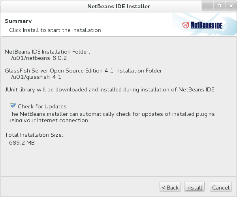The height and width of the screenshot is (197, 237).
Task: Click the 689.2 MB size value
Action: pos(22,143)
